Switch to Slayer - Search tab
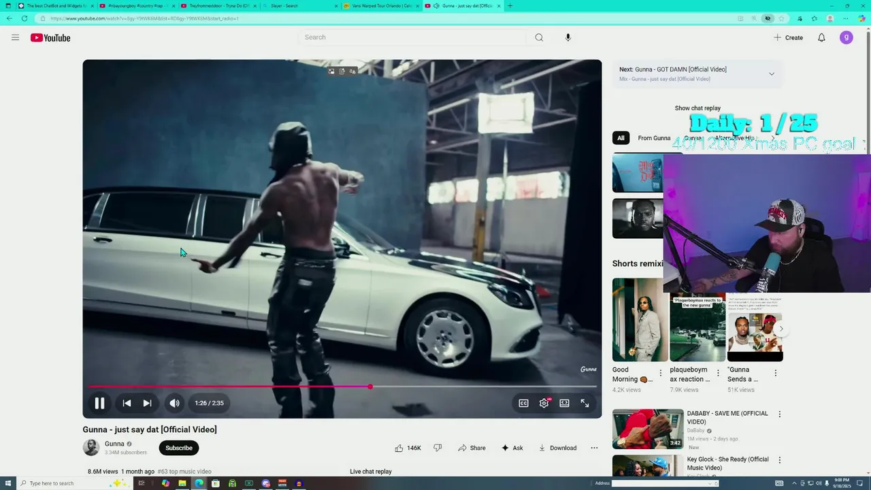Image resolution: width=871 pixels, height=490 pixels. (x=298, y=5)
